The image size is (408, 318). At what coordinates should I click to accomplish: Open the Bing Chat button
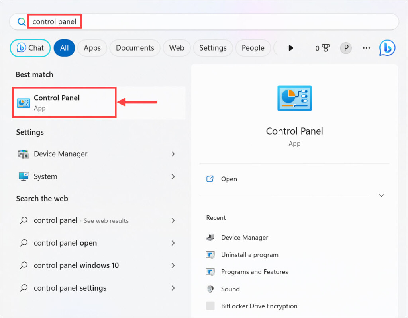tap(30, 48)
